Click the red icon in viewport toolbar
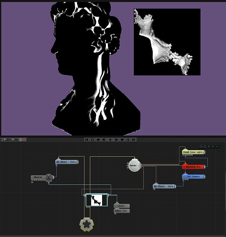 (x=25, y=140)
